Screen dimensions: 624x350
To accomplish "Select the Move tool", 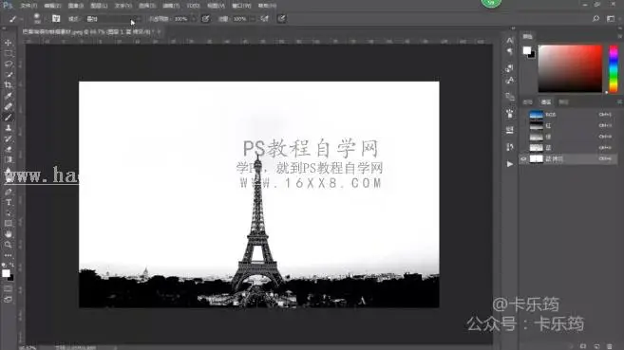I will coord(8,43).
